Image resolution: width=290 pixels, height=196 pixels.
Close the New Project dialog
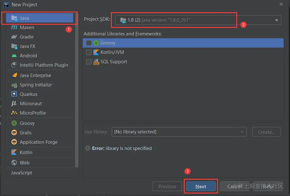point(281,4)
